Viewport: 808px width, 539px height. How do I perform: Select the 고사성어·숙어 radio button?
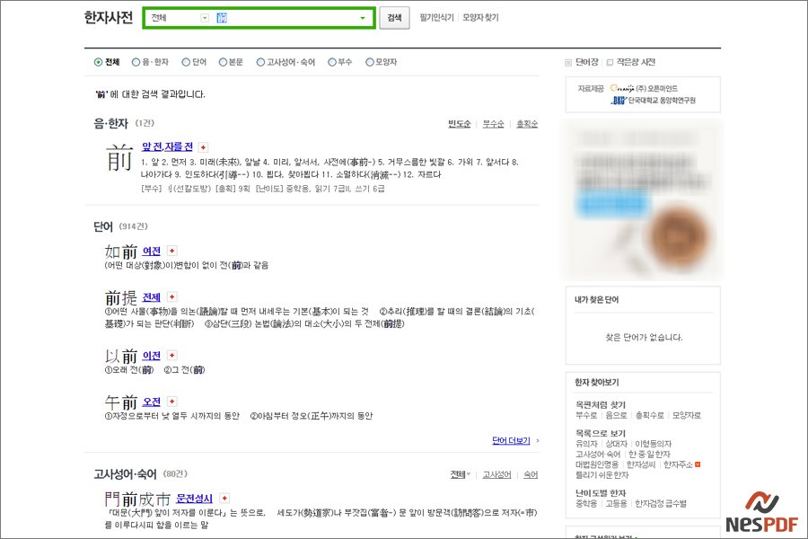(260, 62)
